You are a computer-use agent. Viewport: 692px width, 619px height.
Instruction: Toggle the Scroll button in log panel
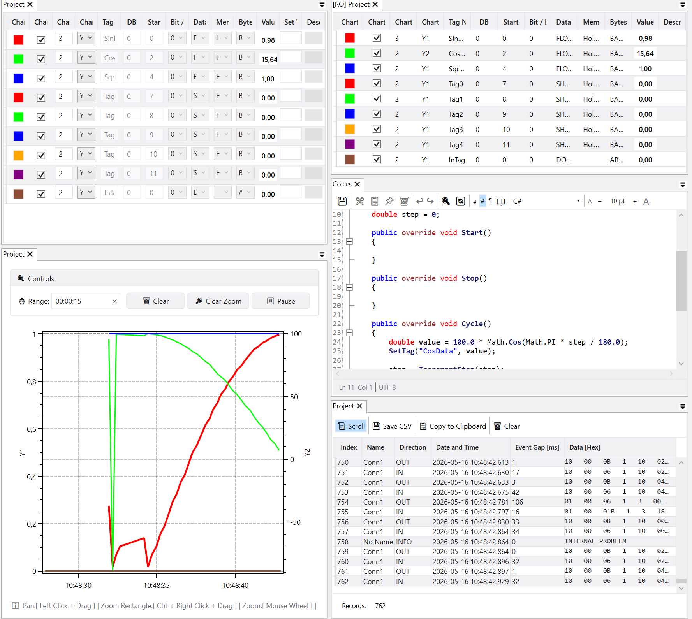[351, 426]
